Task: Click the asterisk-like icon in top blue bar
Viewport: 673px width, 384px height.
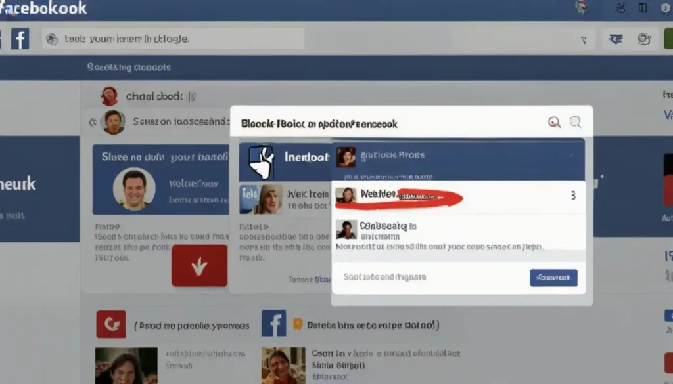Action: coord(620,8)
